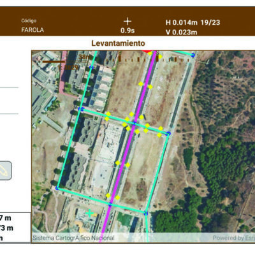Viewport: 255px width, 255px height.
Task: Open the Powered by Esri attribution
Action: tap(234, 238)
